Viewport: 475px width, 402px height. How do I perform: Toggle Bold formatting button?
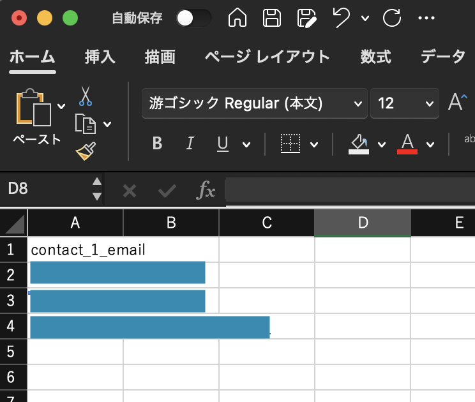[157, 144]
